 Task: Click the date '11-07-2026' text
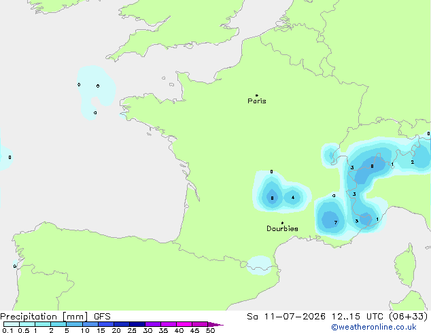point(294,317)
